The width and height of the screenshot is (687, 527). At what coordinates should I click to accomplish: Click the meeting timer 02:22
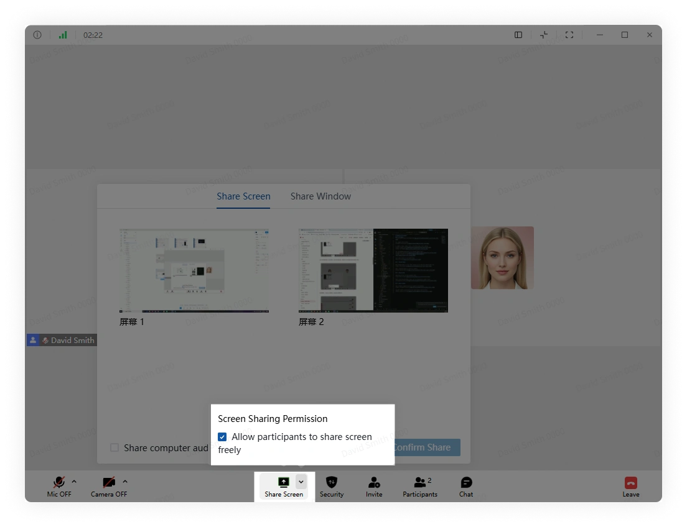tap(93, 35)
